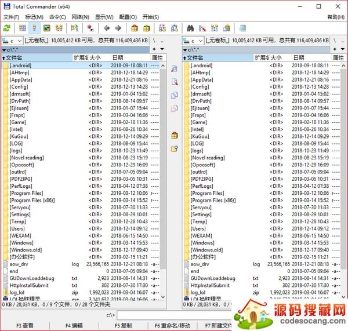Click the pack files icon in middle bar
Screen dimensions: 348x331
coord(174,135)
